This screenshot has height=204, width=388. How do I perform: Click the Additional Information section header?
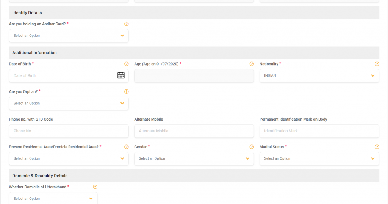point(194,53)
